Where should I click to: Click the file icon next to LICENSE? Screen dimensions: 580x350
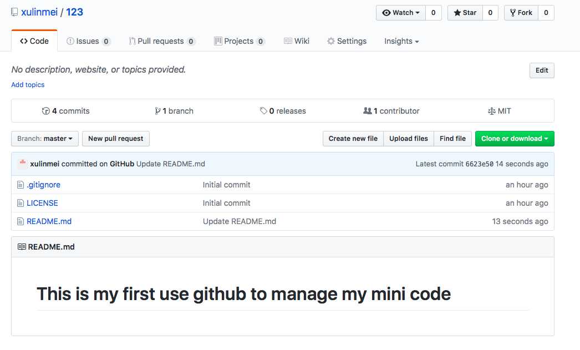pos(21,203)
